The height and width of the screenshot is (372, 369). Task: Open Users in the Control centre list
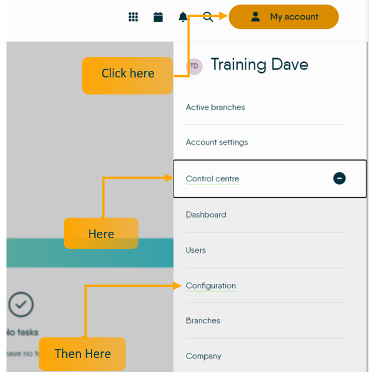pyautogui.click(x=196, y=250)
